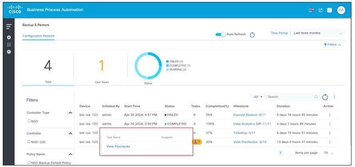The height and width of the screenshot is (167, 355).
Task: Click the FAILED status cell
Action: coord(171,115)
